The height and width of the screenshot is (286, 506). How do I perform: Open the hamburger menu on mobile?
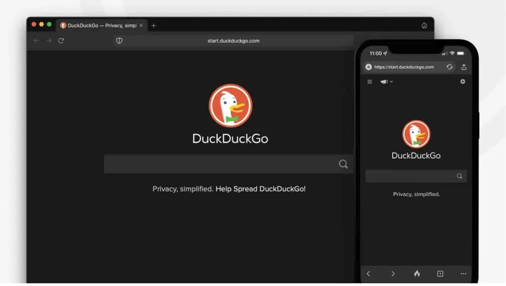click(x=369, y=81)
